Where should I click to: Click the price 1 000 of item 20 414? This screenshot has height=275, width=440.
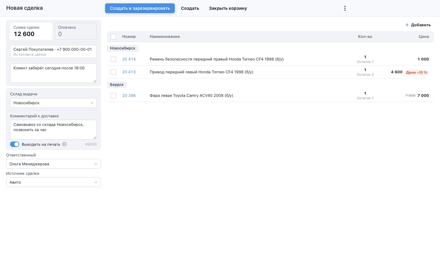[423, 59]
